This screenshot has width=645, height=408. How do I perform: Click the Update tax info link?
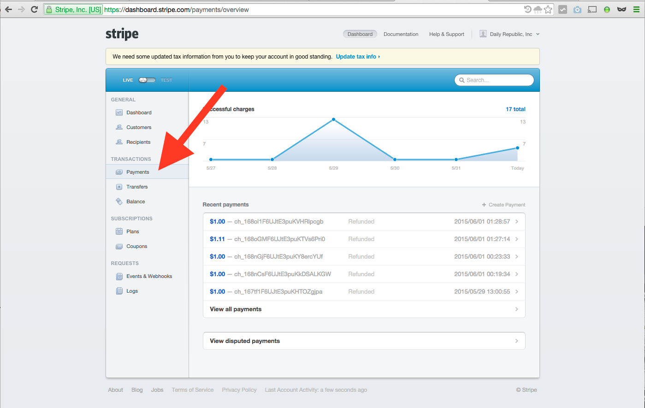click(x=357, y=57)
